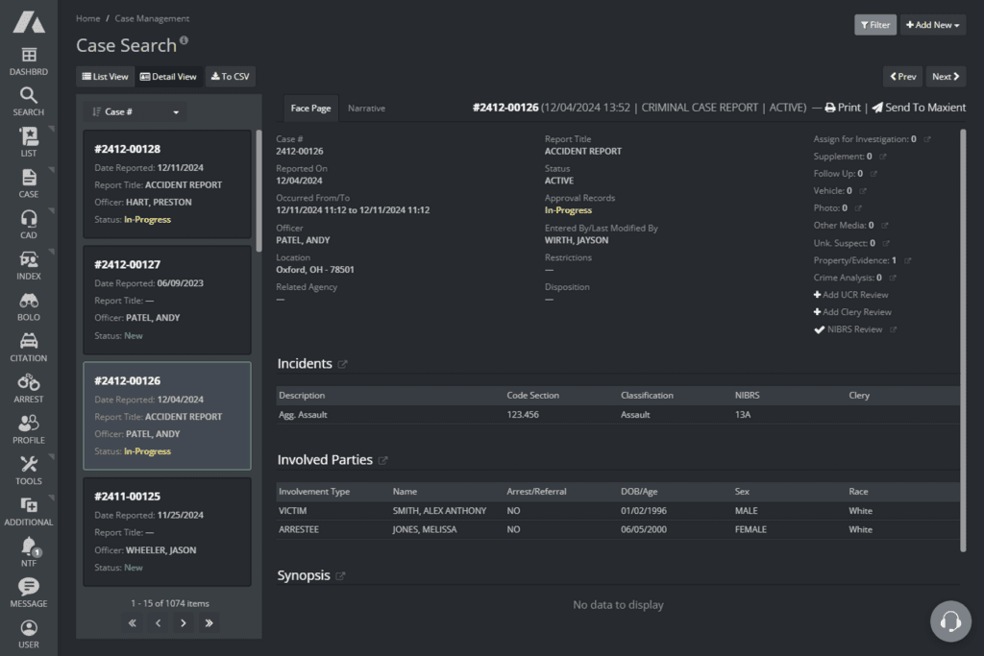
Task: Open the Add New menu
Action: pos(931,24)
